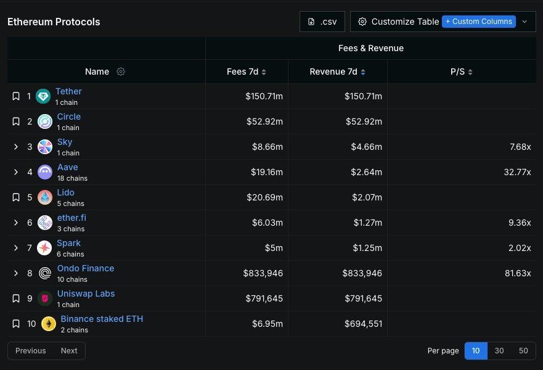The width and height of the screenshot is (543, 370).
Task: Click Aave's 18 chains label
Action: (x=72, y=178)
